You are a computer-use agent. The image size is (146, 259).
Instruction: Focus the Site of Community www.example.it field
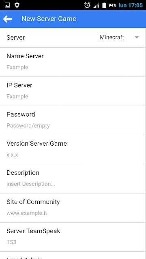73,213
